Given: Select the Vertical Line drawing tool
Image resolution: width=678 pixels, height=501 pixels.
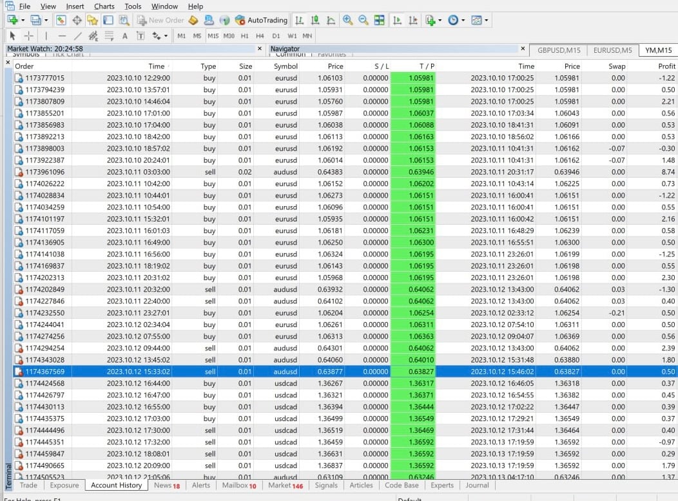Looking at the screenshot, I should (46, 36).
